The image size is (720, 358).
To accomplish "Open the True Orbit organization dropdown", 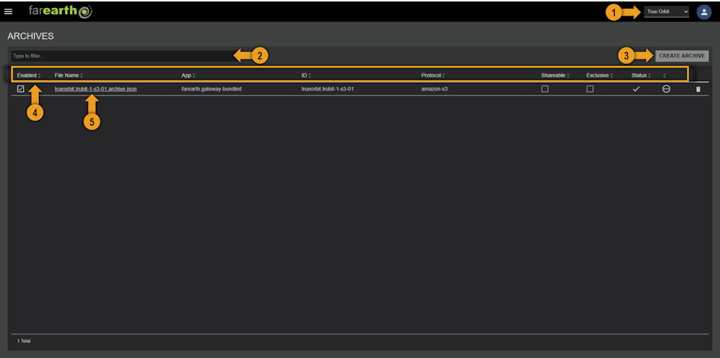I will click(x=666, y=12).
